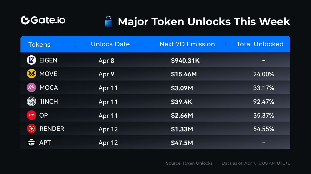Click the Total Unlocked column header
The width and height of the screenshot is (311, 174).
click(x=260, y=44)
